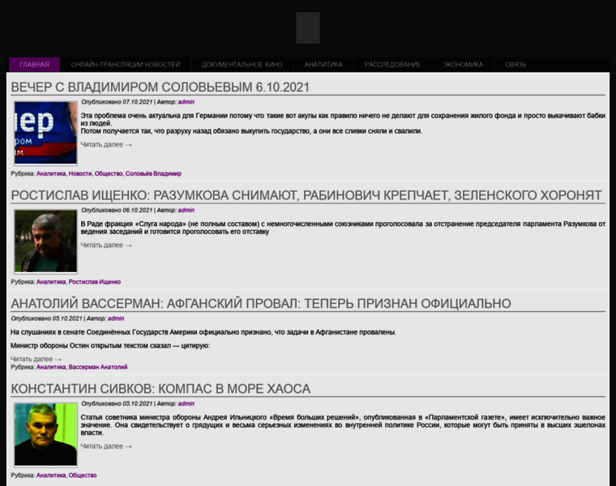The height and width of the screenshot is (486, 616).
Task: Click Вассерман post date 05.10.2021
Action: (67, 318)
